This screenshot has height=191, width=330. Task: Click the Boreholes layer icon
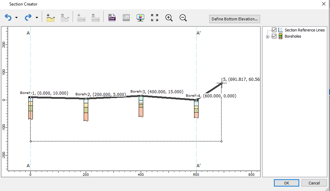tap(280, 36)
